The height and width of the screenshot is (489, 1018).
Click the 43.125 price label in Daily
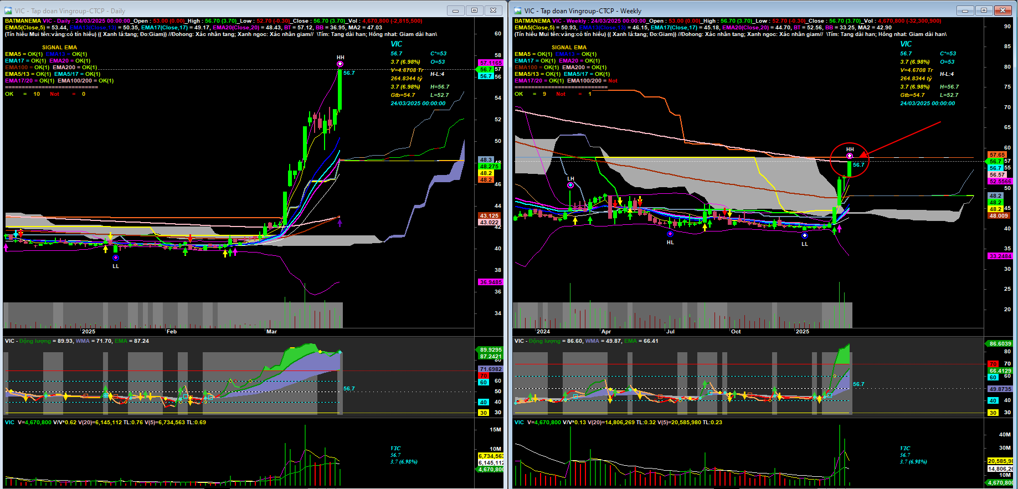coord(489,216)
